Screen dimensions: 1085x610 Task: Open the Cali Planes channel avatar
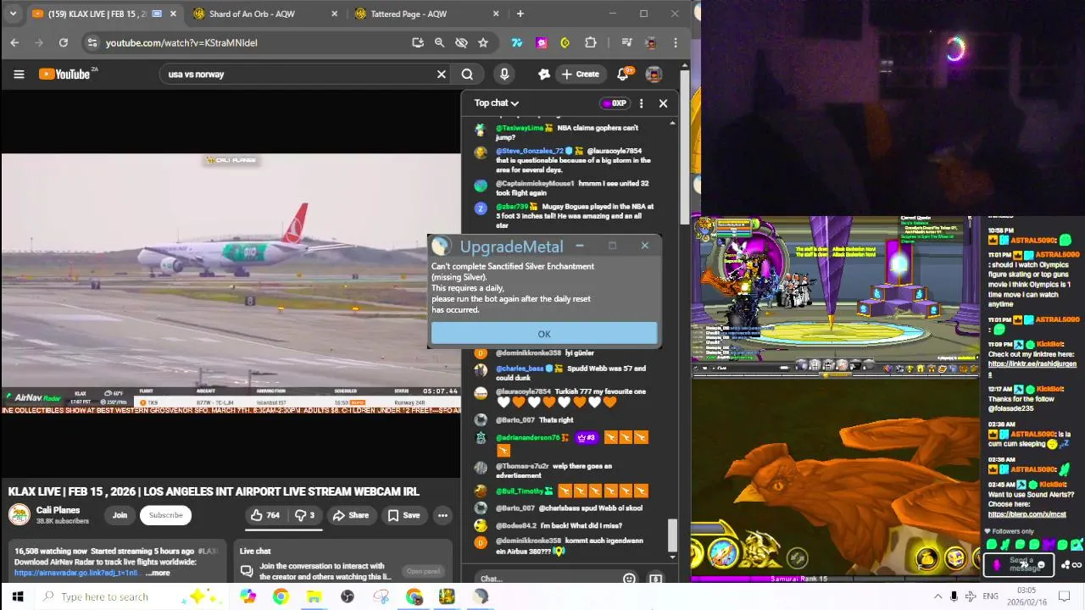pos(19,514)
